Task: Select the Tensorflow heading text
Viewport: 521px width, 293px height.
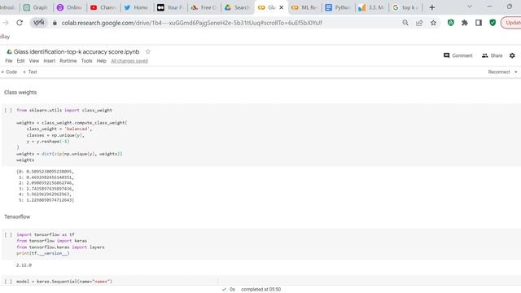Action: coord(17,216)
